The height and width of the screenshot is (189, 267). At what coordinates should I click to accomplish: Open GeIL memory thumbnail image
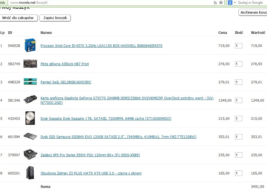coord(30,82)
